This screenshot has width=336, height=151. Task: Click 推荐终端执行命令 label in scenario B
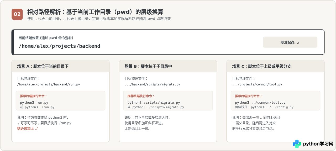click(141, 96)
